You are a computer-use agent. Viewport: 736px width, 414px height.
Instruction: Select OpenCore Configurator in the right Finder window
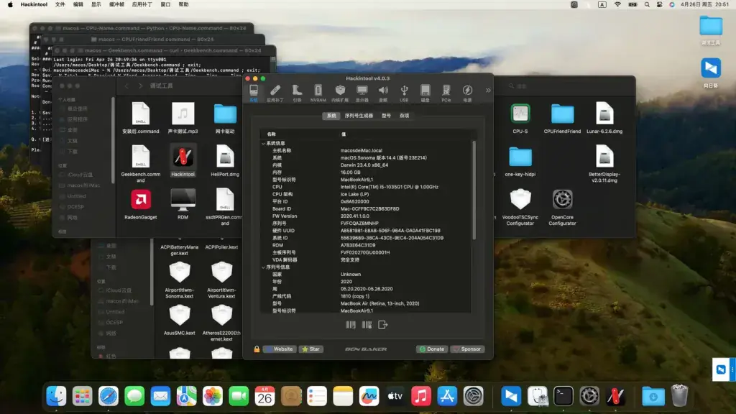[x=562, y=207]
